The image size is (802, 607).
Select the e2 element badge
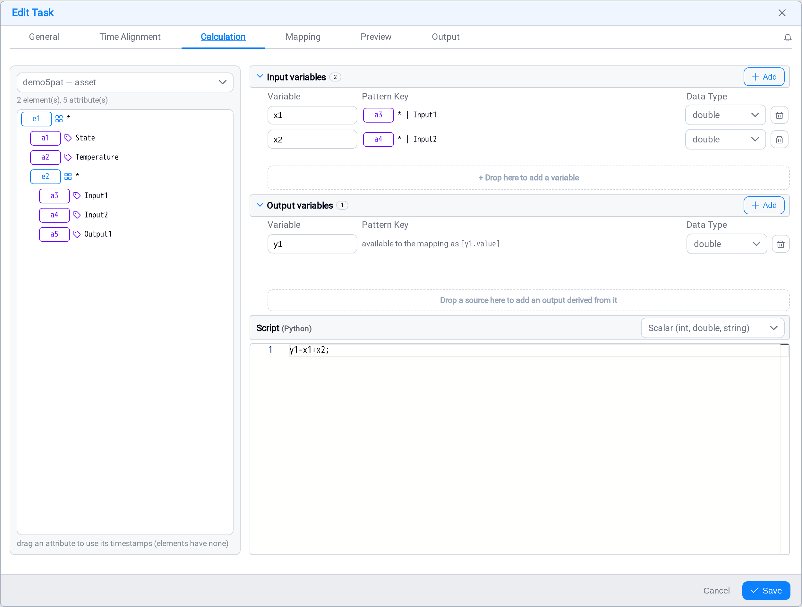coord(45,176)
